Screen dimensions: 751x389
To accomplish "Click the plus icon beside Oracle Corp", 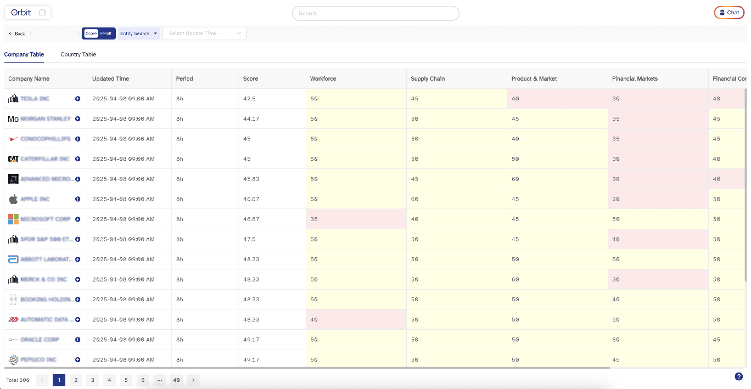I will click(x=78, y=340).
